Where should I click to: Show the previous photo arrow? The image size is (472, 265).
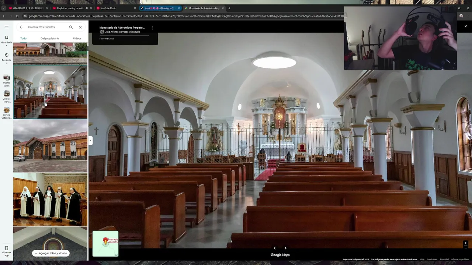pyautogui.click(x=275, y=248)
